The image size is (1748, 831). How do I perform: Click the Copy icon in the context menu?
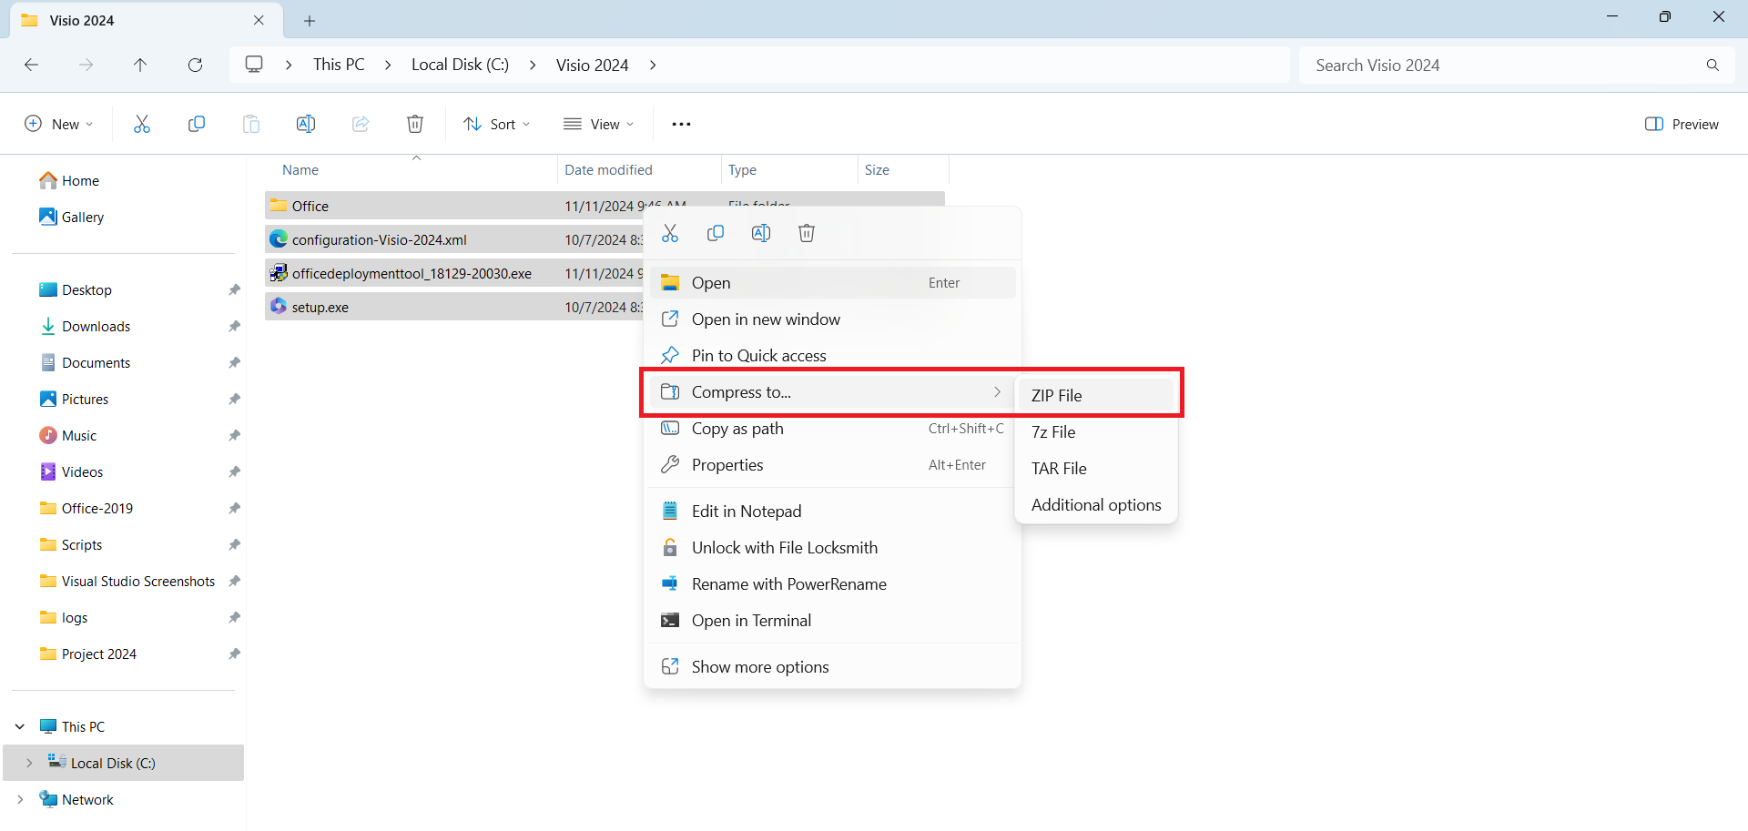716,233
